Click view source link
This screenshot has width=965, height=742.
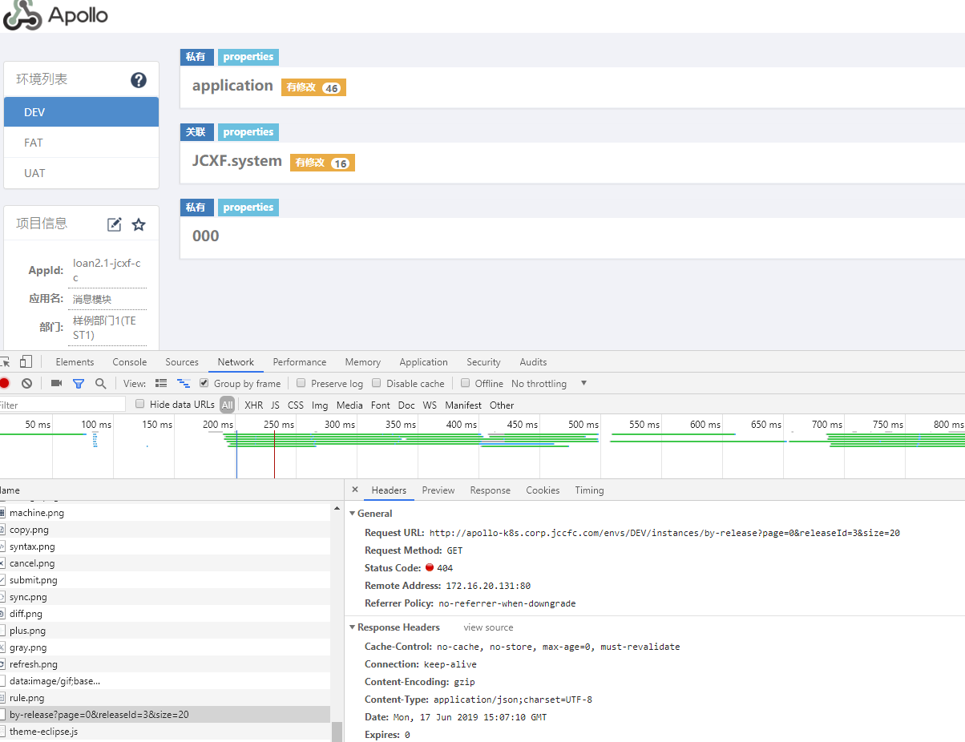(488, 627)
